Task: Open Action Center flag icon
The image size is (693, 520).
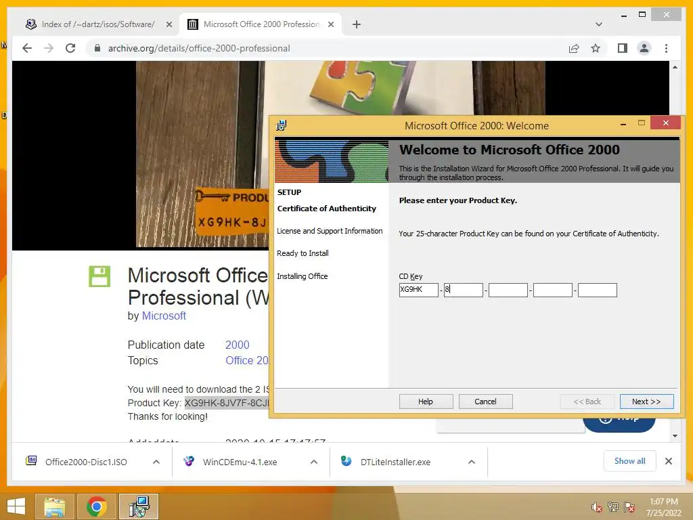Action: [629, 507]
